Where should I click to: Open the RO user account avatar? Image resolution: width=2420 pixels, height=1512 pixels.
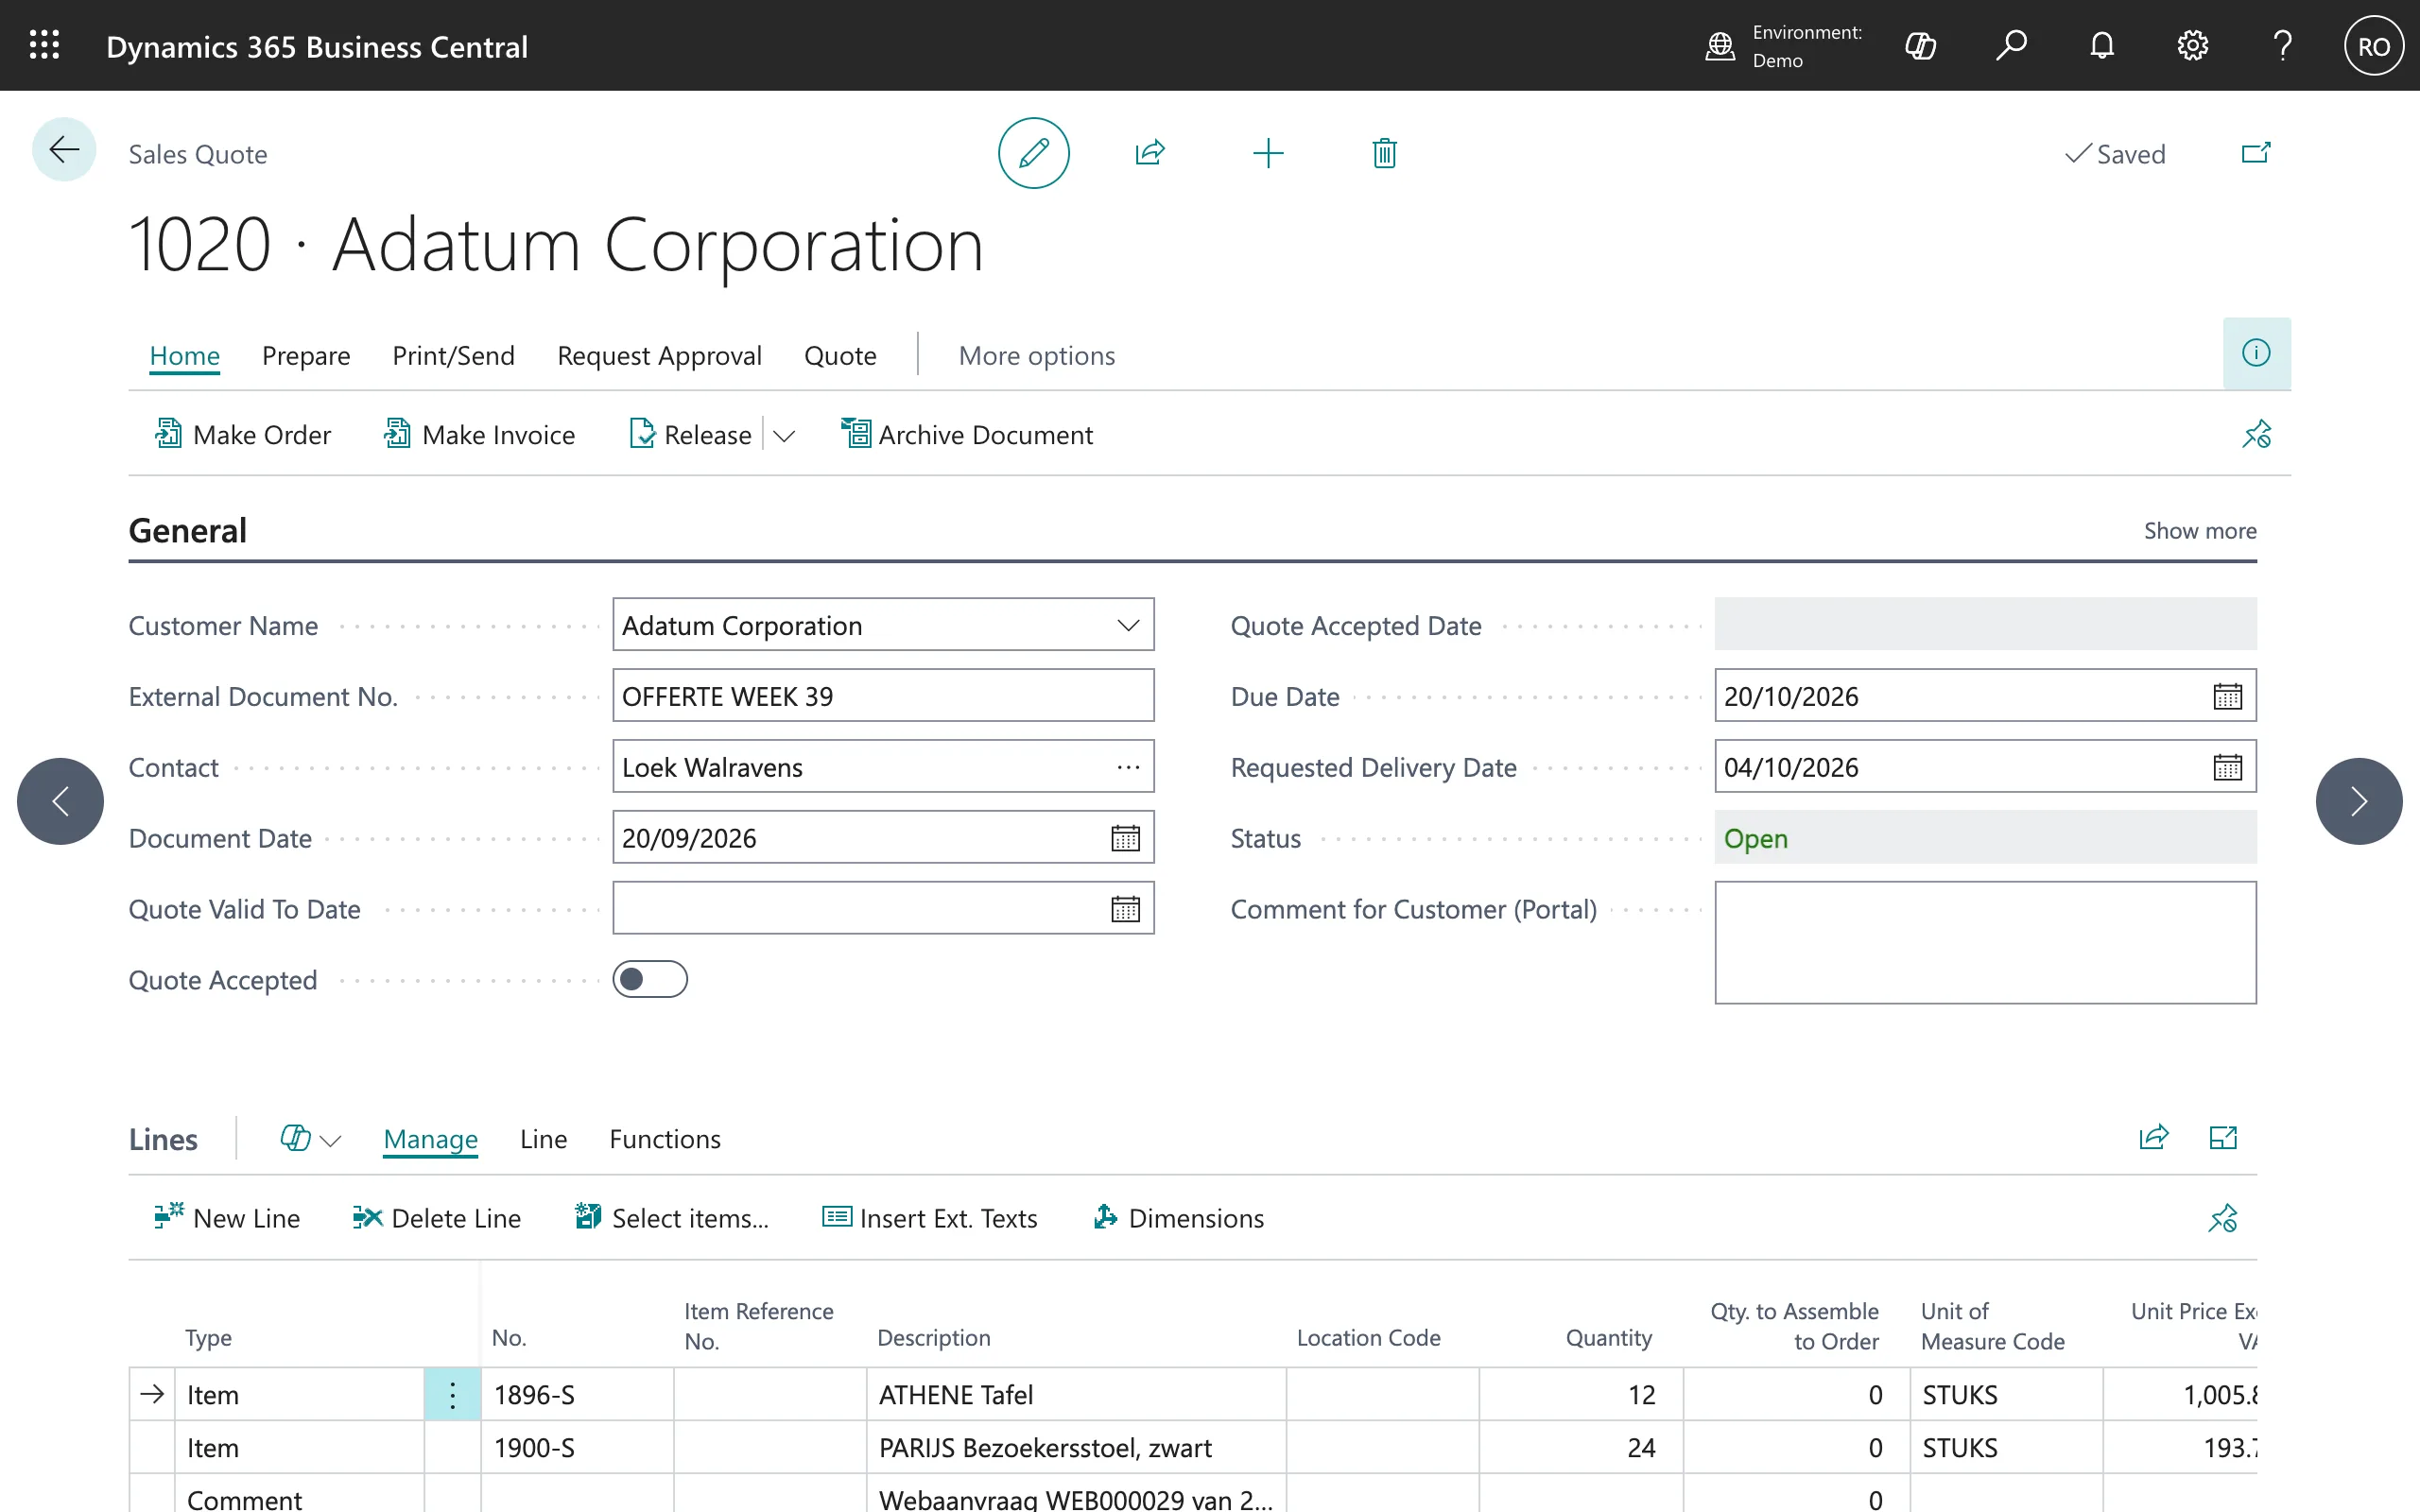[x=2374, y=46]
